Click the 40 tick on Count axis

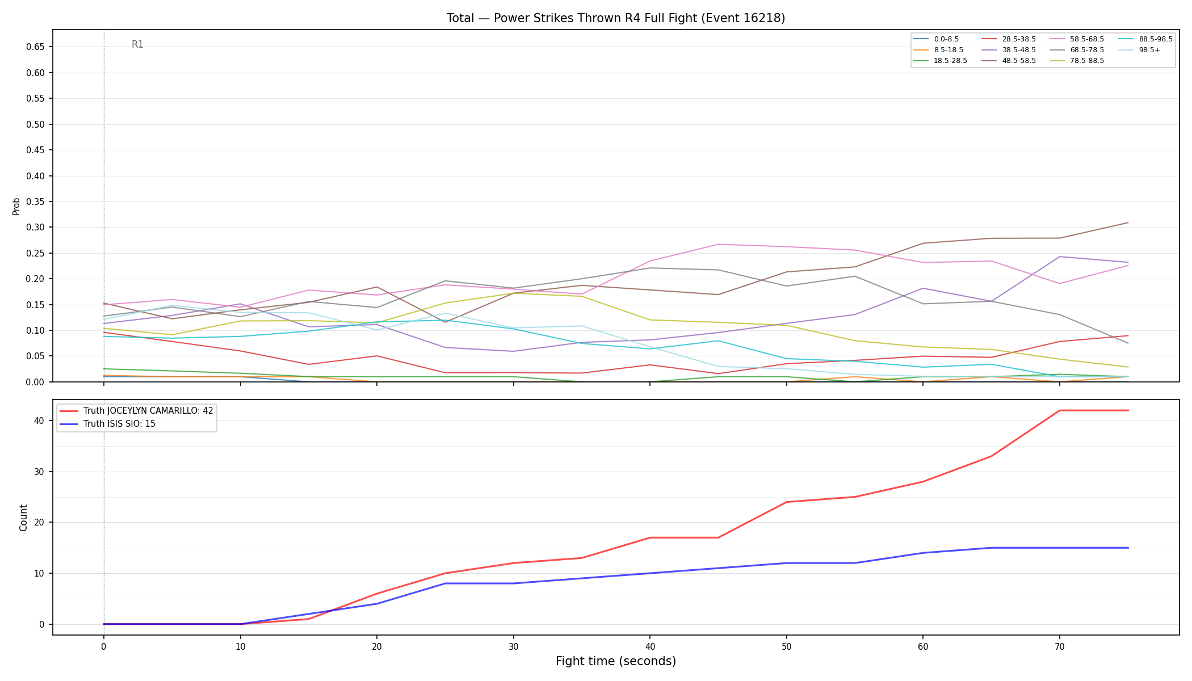pos(40,421)
